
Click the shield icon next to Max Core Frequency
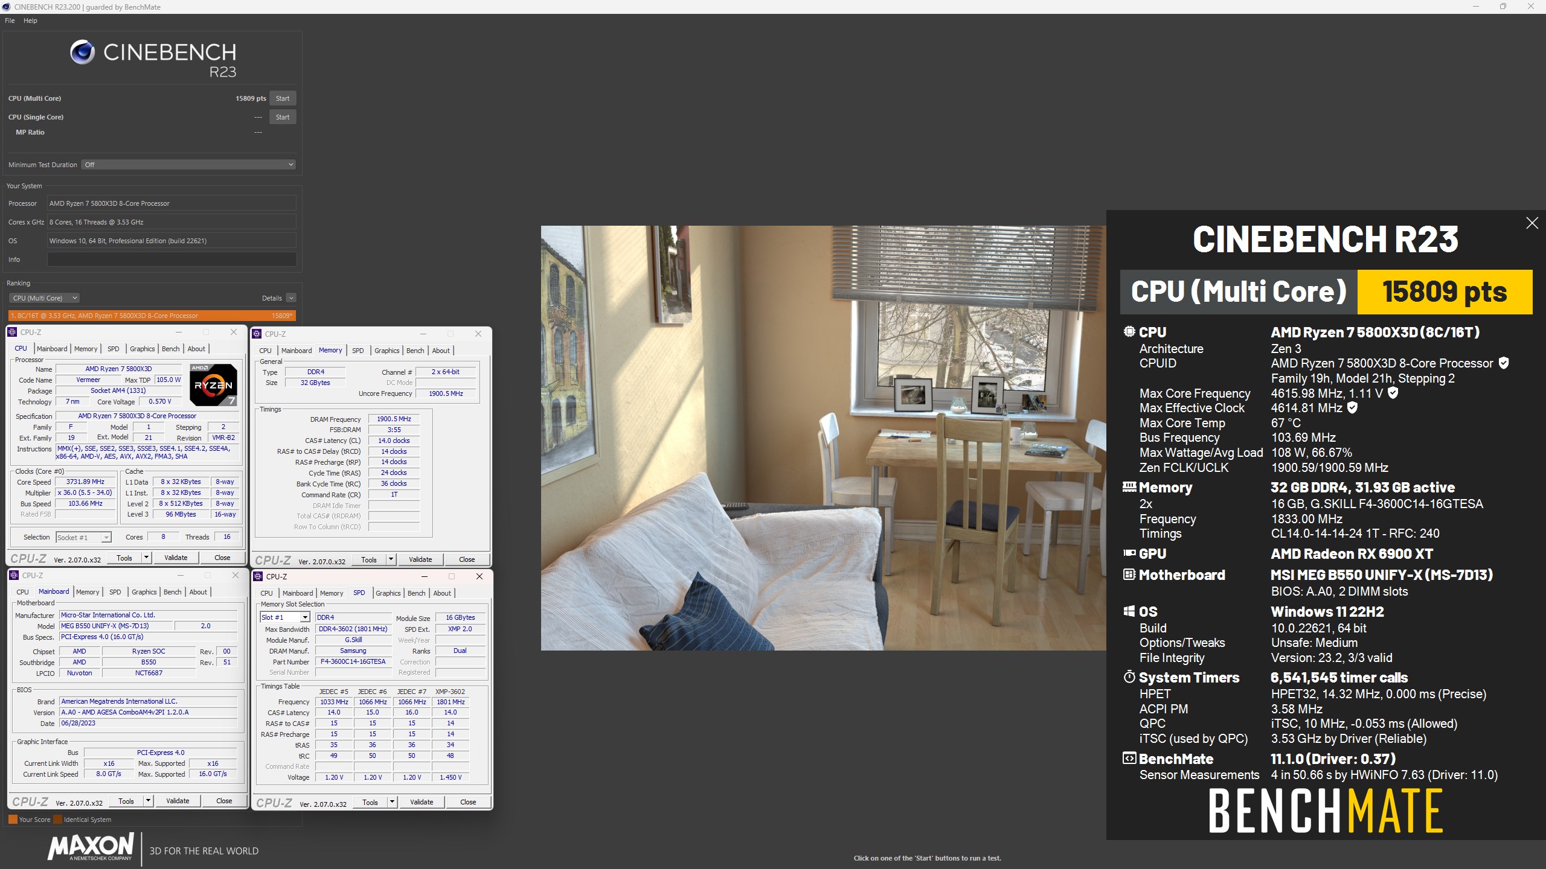(x=1393, y=393)
